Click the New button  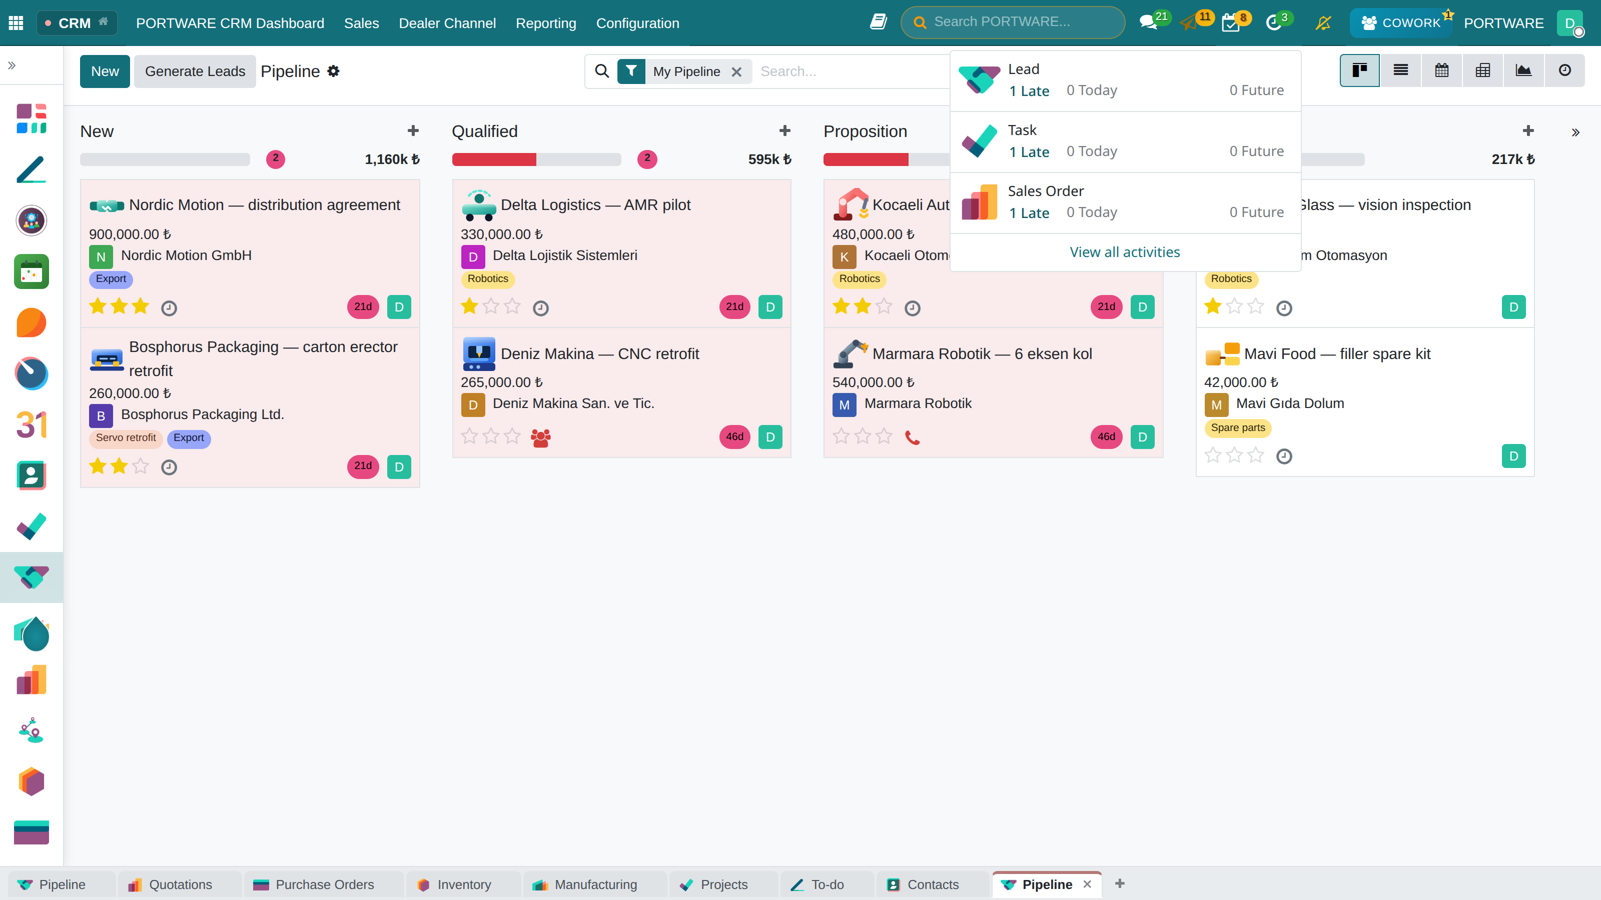click(x=105, y=71)
